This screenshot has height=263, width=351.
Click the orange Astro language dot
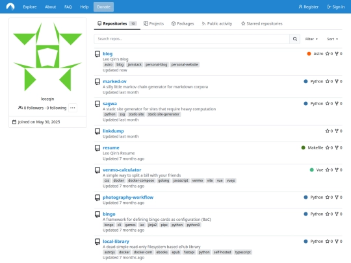click(x=309, y=54)
